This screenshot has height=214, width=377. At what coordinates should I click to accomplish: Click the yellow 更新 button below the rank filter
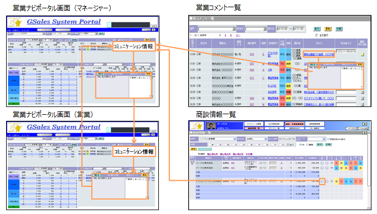click(x=193, y=149)
